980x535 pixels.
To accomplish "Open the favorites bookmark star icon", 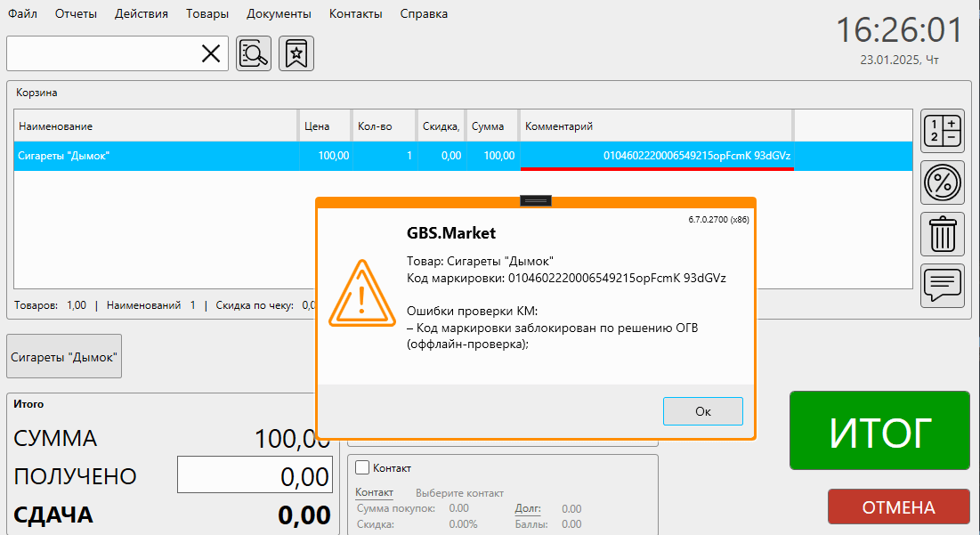I will (296, 53).
